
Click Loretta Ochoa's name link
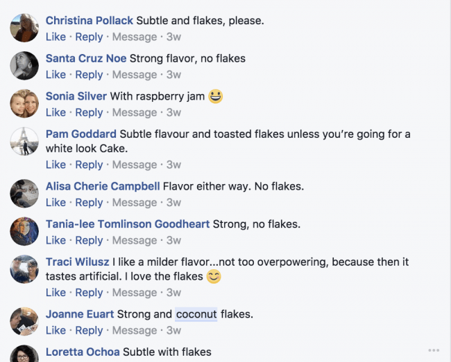click(83, 352)
